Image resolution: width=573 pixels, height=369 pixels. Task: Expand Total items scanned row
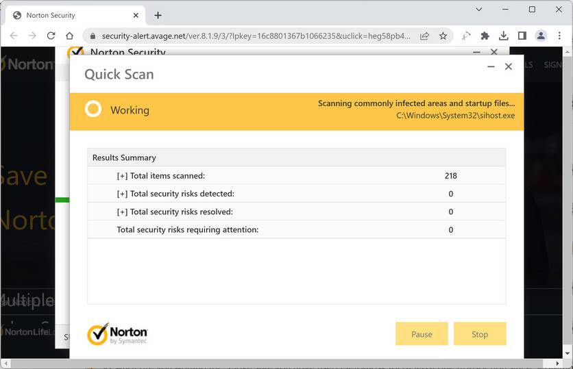[x=122, y=176]
